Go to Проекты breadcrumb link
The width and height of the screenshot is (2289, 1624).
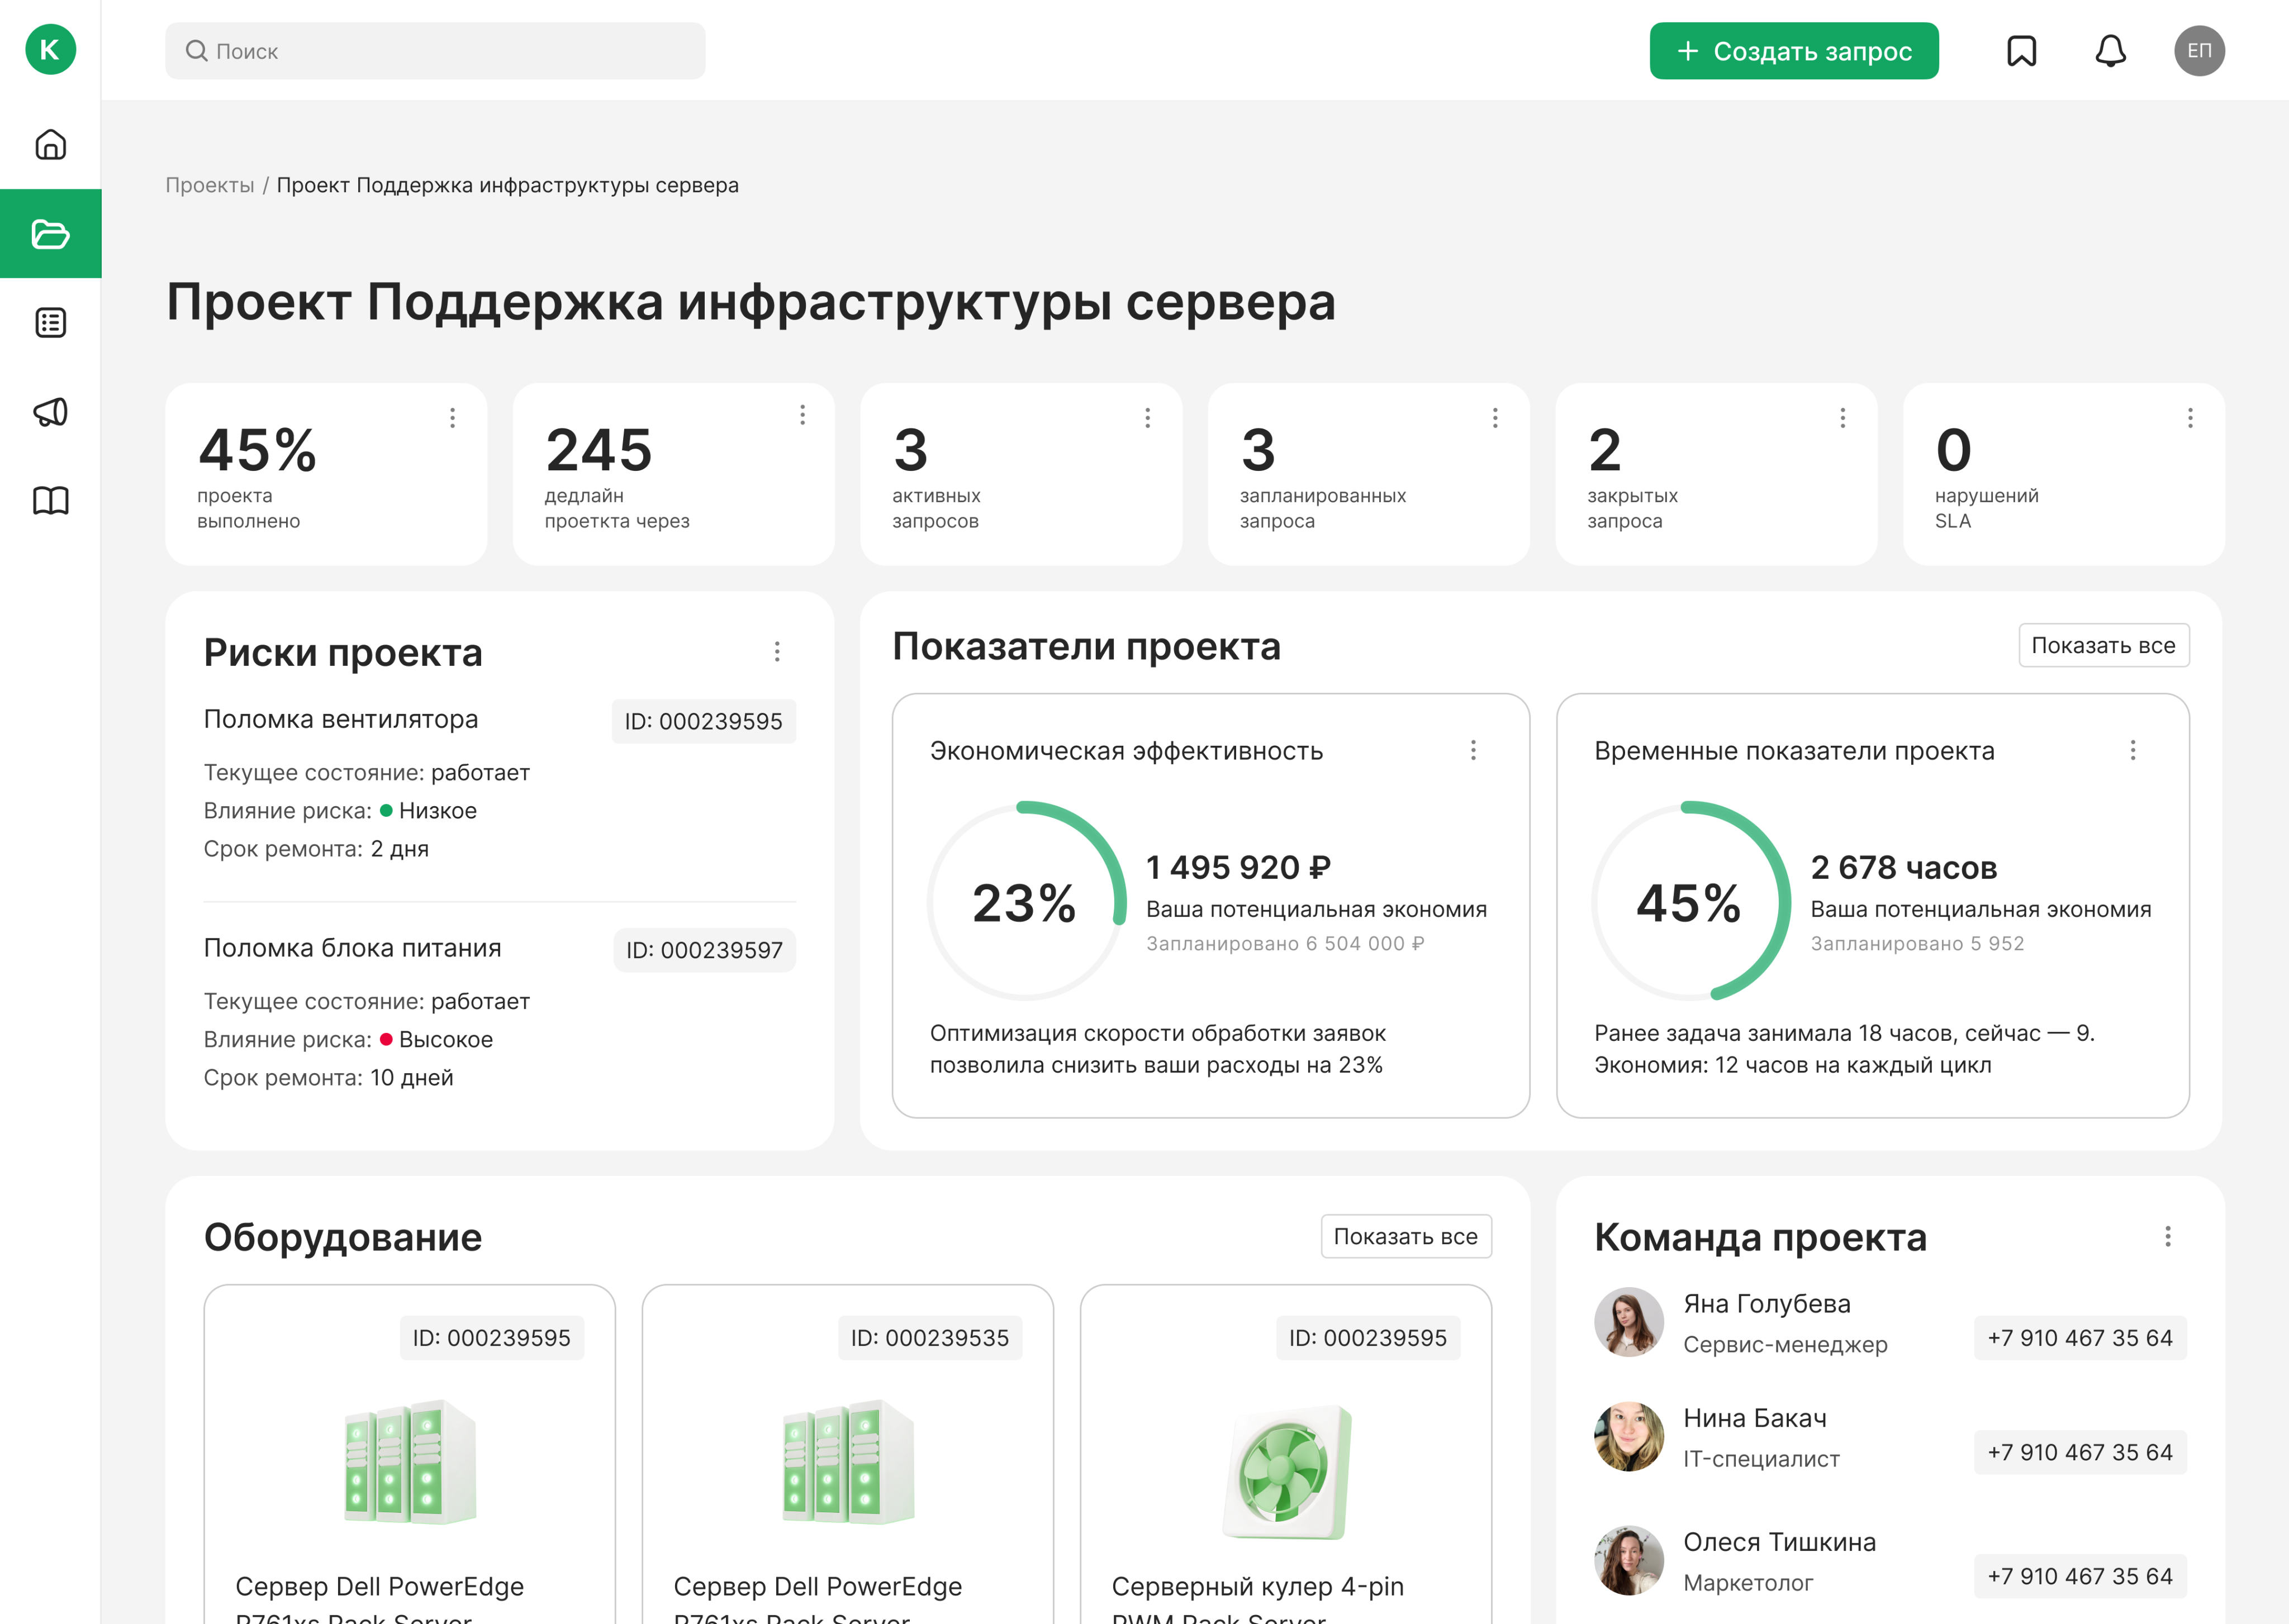[210, 185]
